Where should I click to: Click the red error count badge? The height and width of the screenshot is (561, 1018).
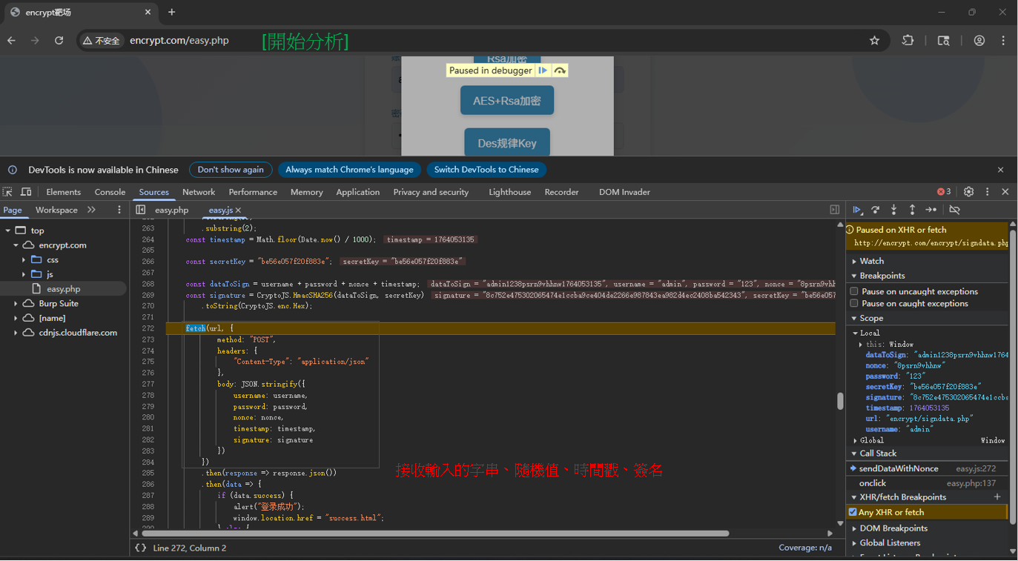click(944, 192)
